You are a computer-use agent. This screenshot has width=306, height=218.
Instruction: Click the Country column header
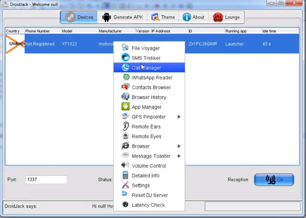15,31
